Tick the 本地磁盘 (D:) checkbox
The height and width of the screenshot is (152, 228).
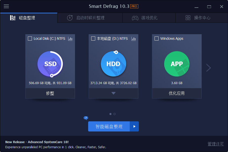point(93,39)
